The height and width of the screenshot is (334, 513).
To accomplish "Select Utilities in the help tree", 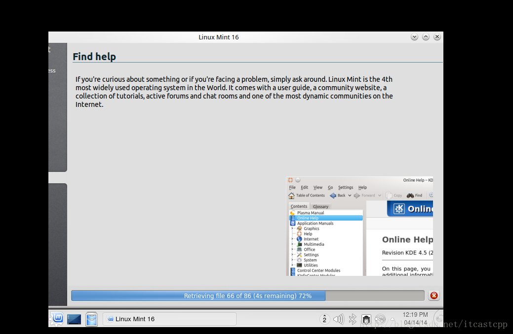I will [311, 265].
